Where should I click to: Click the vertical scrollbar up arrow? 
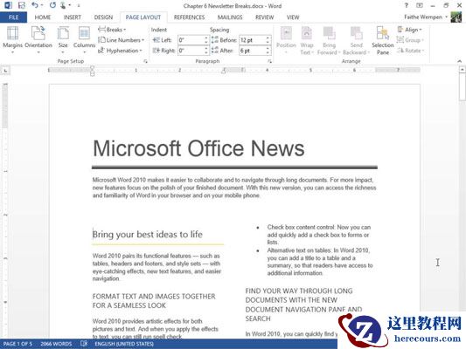pos(463,70)
